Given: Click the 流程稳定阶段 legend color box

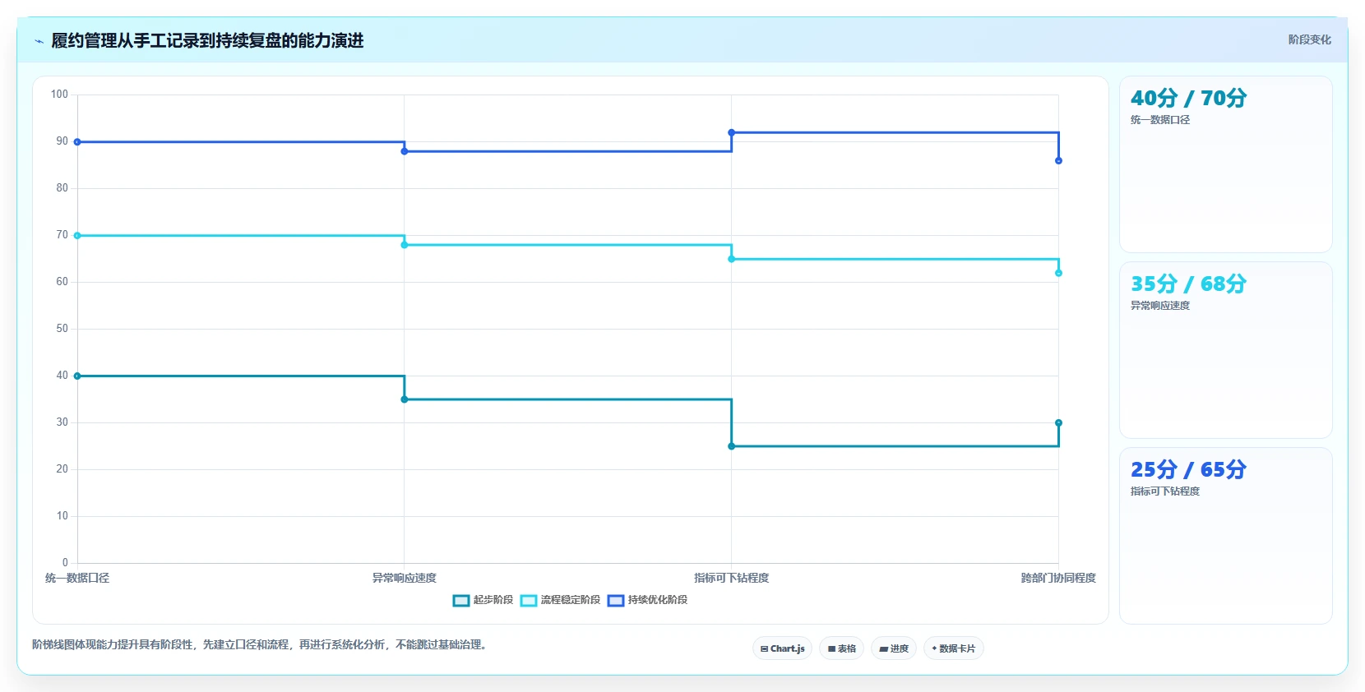Looking at the screenshot, I should (x=529, y=601).
